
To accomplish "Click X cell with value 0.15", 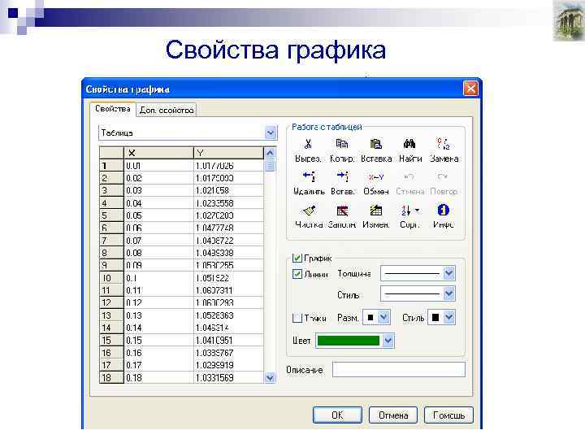I will [158, 341].
